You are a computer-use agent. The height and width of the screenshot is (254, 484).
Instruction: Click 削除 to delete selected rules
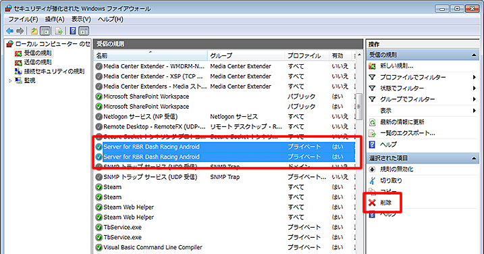(x=386, y=203)
